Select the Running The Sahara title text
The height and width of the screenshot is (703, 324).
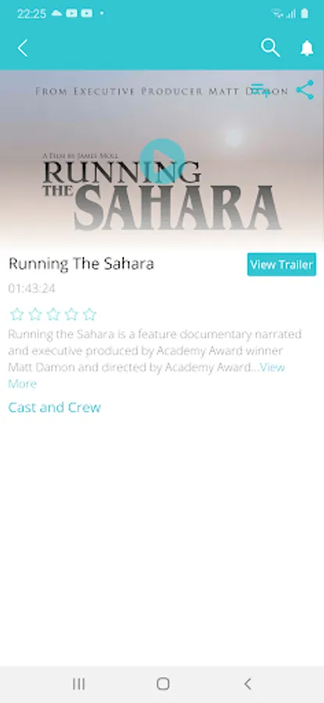(81, 264)
